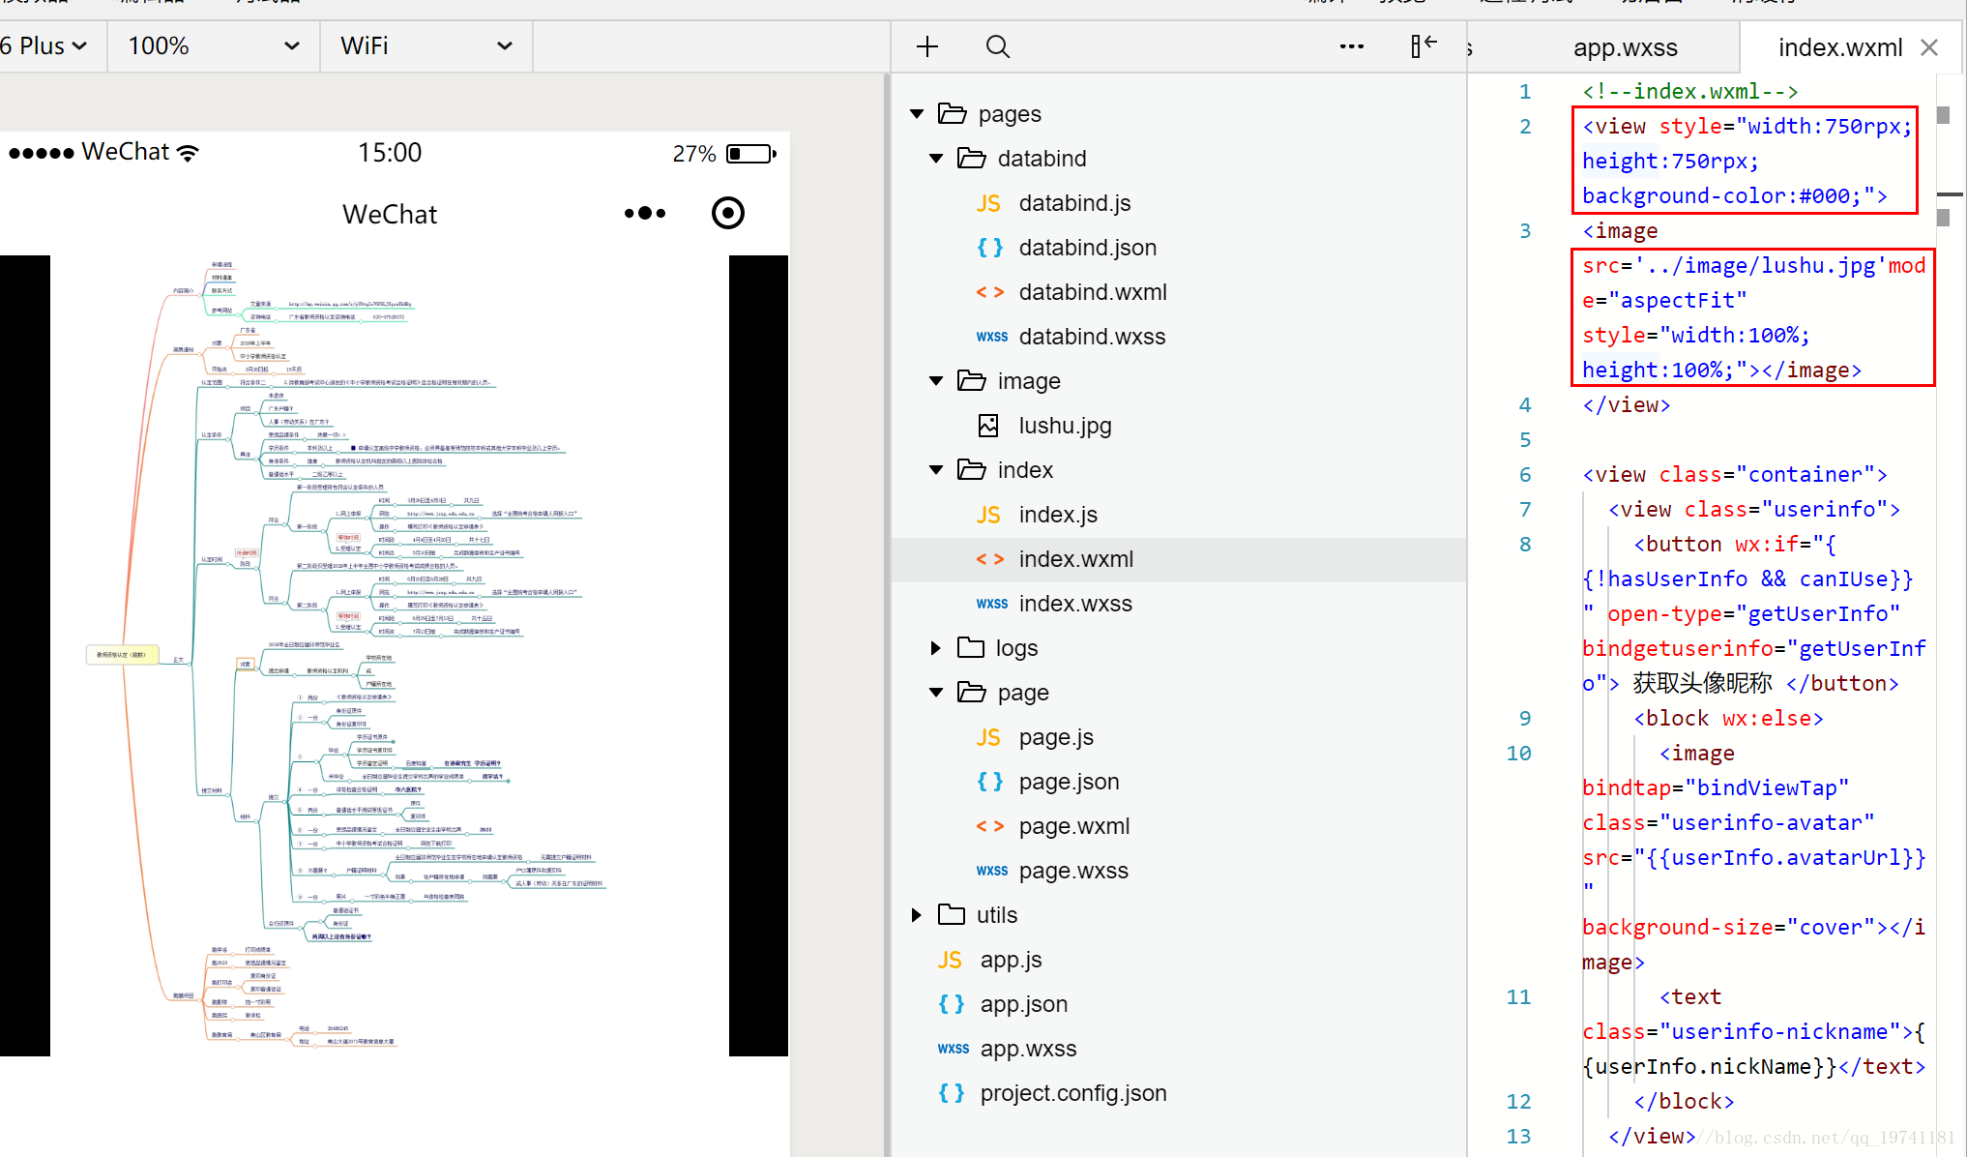Collapse the image folder arrow
This screenshot has height=1157, width=1967.
pyautogui.click(x=936, y=381)
